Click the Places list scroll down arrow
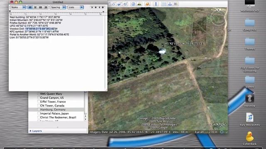The image size is (266, 149). [86, 119]
